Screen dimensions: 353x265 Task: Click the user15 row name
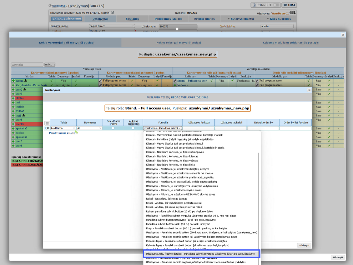point(20,124)
